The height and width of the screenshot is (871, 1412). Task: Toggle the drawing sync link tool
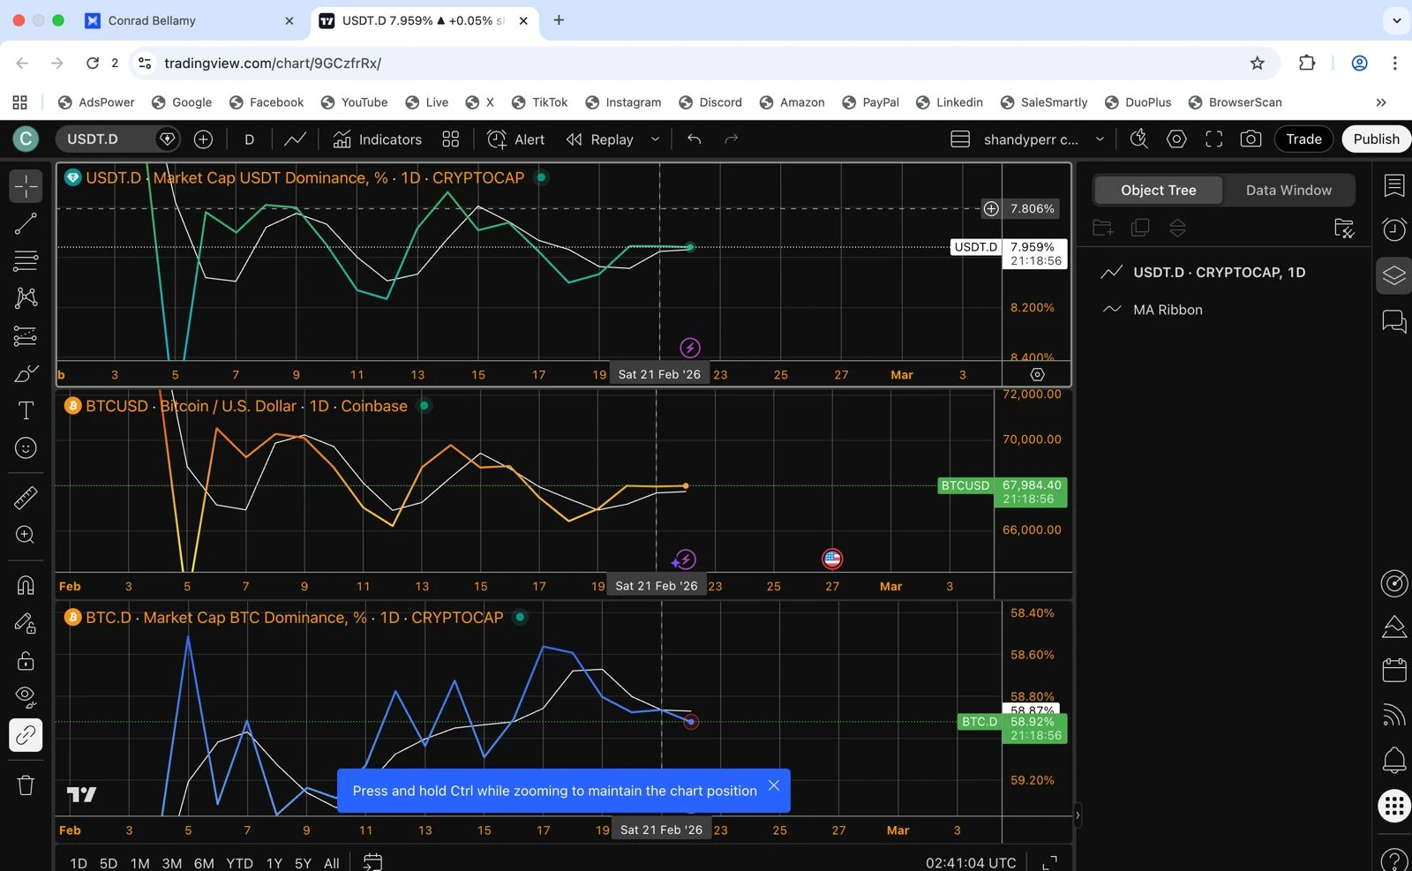(x=26, y=735)
